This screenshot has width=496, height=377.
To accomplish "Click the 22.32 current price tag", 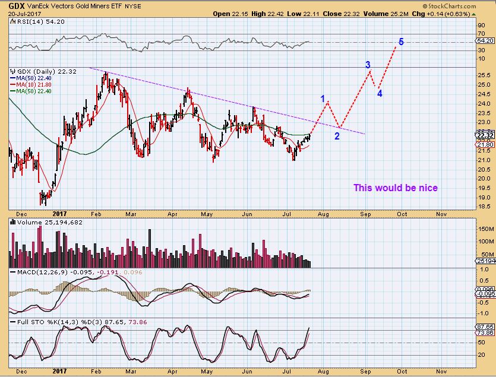I will click(485, 134).
